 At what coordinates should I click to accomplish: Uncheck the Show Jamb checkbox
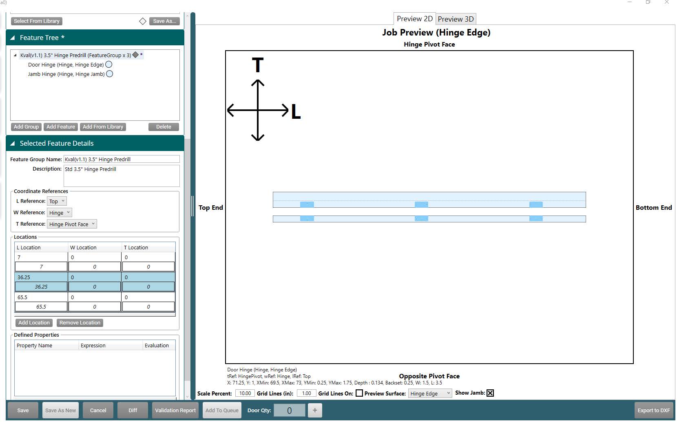tap(490, 393)
